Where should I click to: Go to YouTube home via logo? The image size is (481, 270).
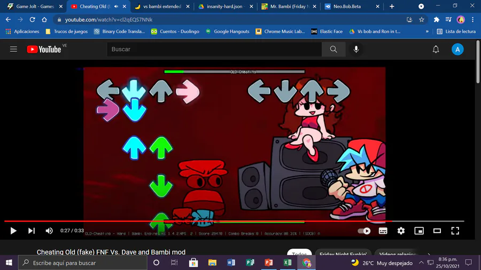[44, 49]
